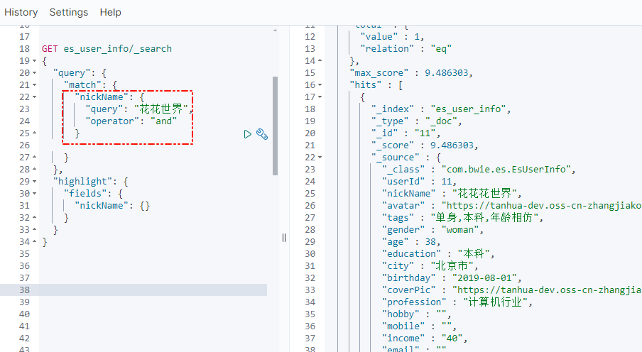Collapse the fold arrow on editor line 19
This screenshot has width=642, height=352.
pyautogui.click(x=34, y=61)
